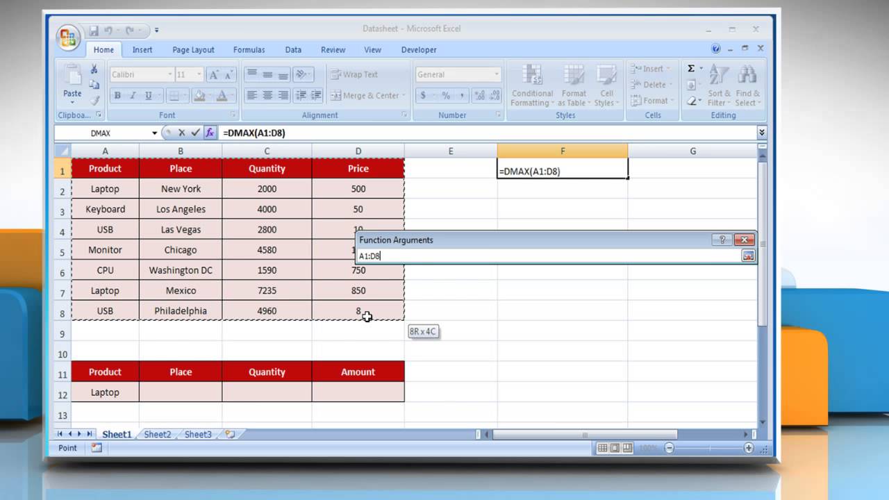Viewport: 889px width, 500px height.
Task: Click the Page Layout view icon in status bar
Action: [x=615, y=449]
